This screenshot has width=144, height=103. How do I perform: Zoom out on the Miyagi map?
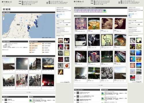tap(4, 19)
